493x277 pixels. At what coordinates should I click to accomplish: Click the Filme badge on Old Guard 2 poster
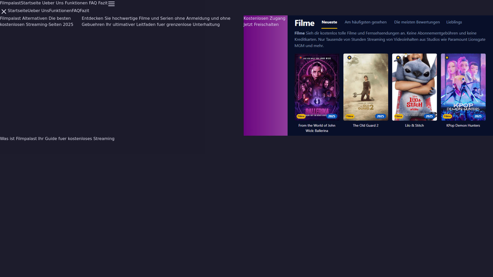[x=350, y=116]
